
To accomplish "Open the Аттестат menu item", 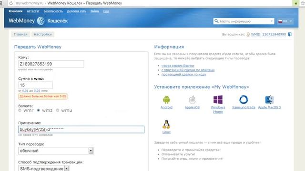I will [33, 11].
